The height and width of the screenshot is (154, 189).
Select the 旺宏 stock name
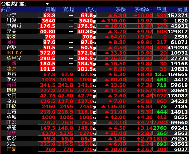(11, 122)
